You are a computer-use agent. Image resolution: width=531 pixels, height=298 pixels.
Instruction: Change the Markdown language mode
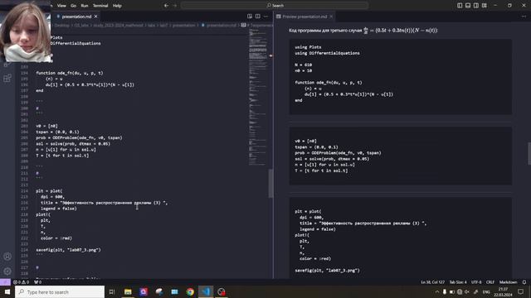tap(508, 282)
